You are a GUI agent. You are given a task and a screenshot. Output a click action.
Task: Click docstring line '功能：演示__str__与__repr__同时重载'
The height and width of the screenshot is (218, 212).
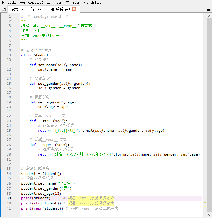(56, 26)
